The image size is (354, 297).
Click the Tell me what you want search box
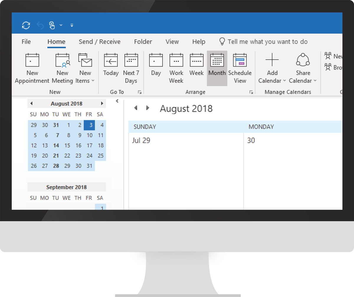point(267,42)
